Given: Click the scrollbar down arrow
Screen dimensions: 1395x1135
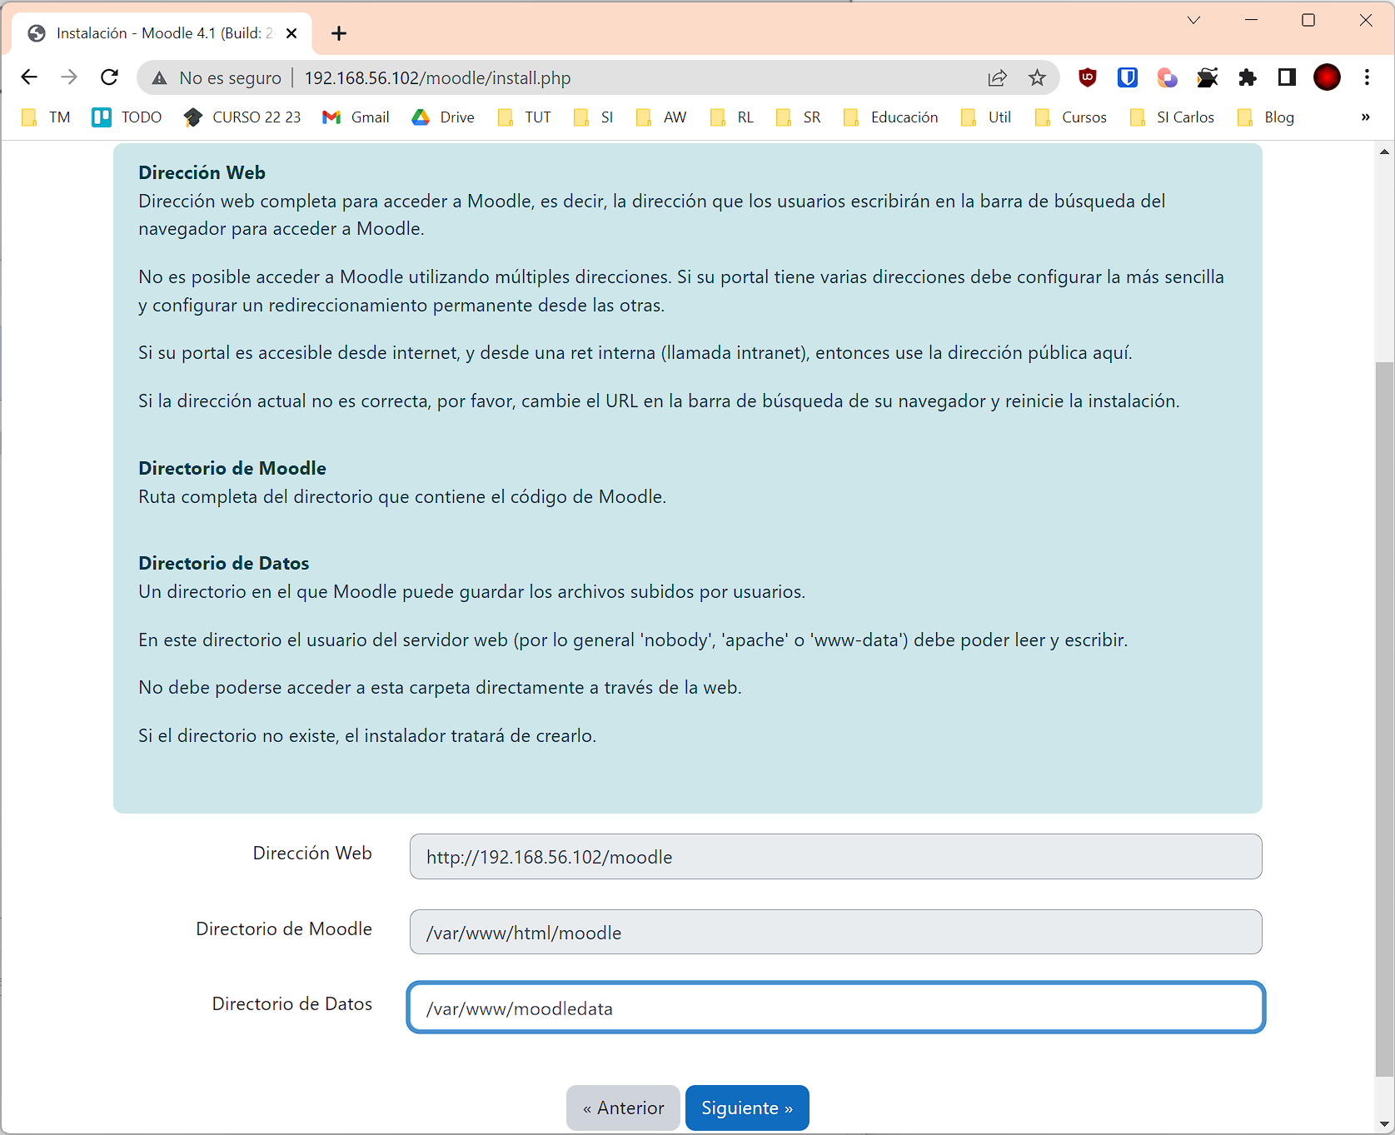Looking at the screenshot, I should (1384, 1124).
